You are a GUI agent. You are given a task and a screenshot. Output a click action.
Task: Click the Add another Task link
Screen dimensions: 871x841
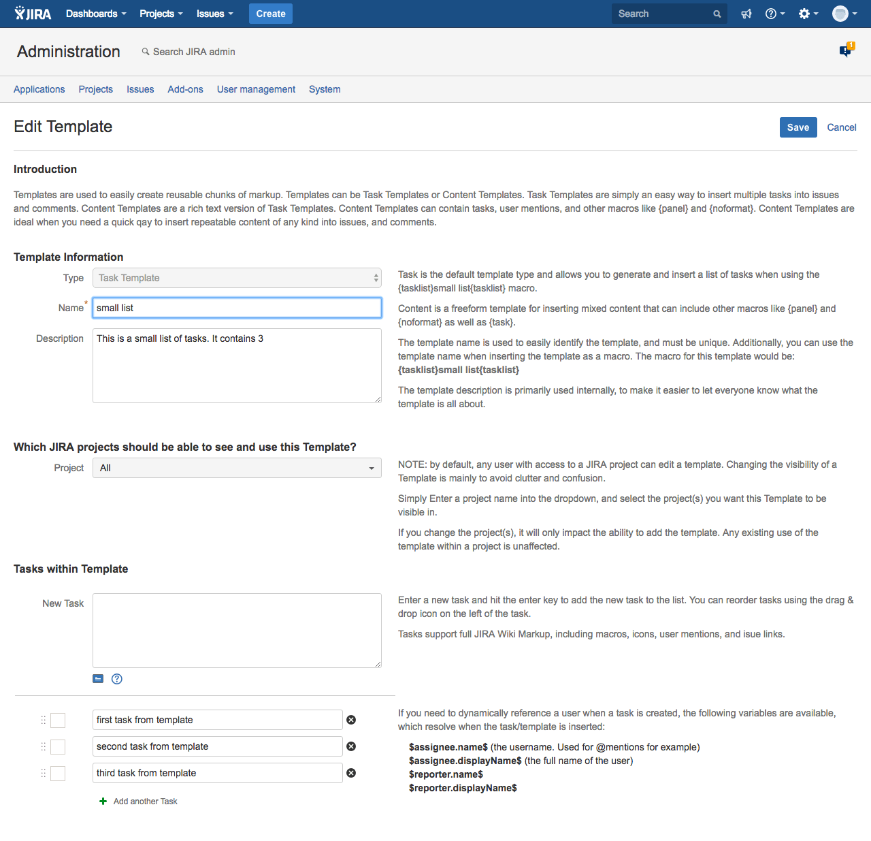coord(144,801)
